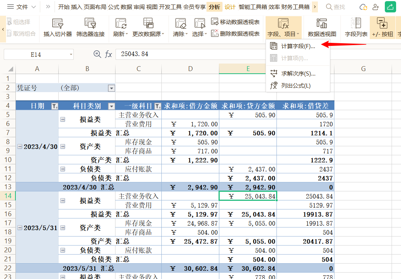Collapse 负债类 under 2023/5/31

point(63,250)
